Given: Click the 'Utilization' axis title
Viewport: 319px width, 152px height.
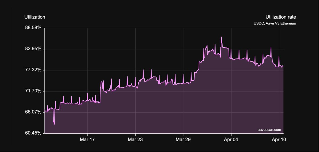Looking at the screenshot, I should [35, 17].
